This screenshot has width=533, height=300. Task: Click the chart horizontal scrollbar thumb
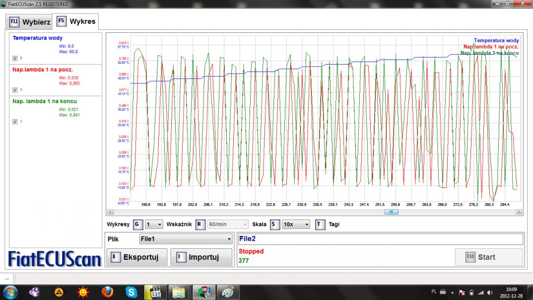[391, 212]
